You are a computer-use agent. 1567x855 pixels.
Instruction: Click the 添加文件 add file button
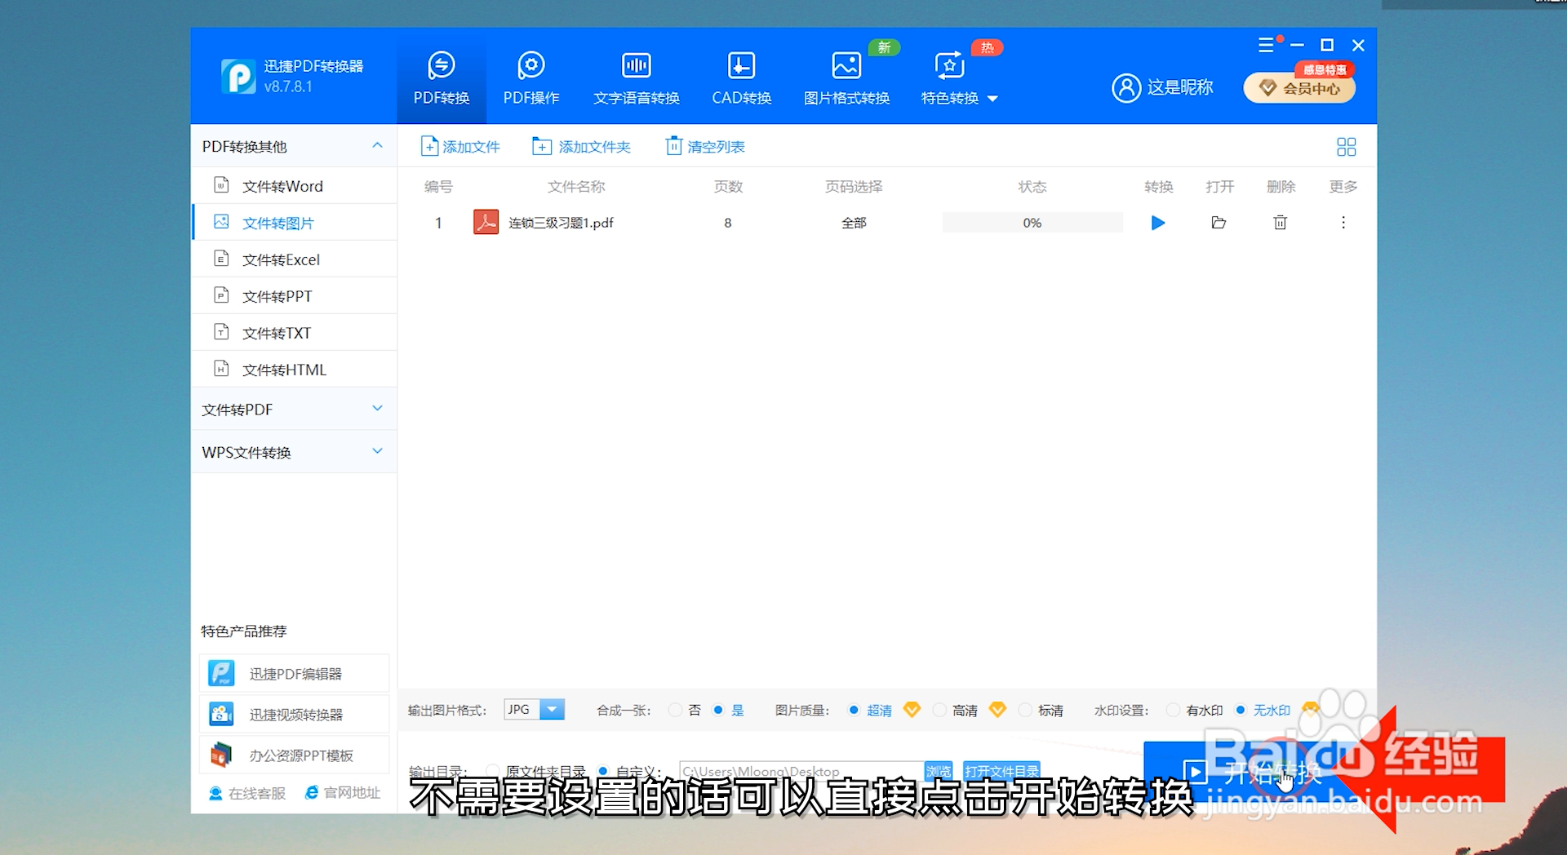coord(460,146)
